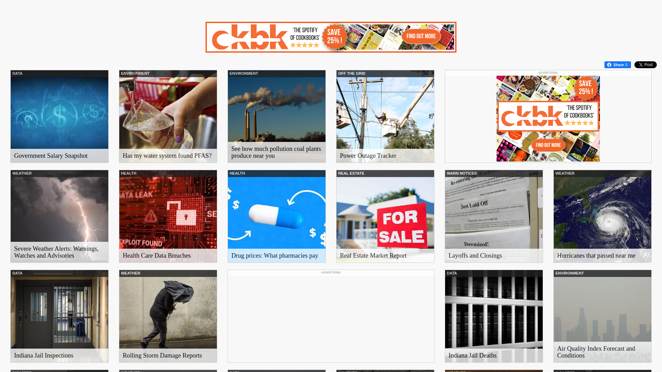Viewport: 662px width, 372px height.
Task: Expand the ENVIRONMENT category section
Action: (135, 73)
